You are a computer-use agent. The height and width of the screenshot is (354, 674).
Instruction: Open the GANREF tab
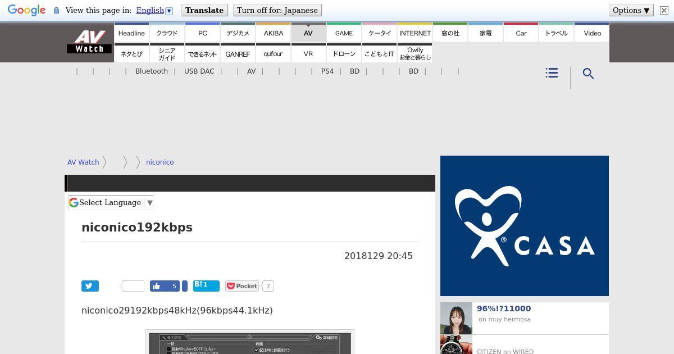238,53
